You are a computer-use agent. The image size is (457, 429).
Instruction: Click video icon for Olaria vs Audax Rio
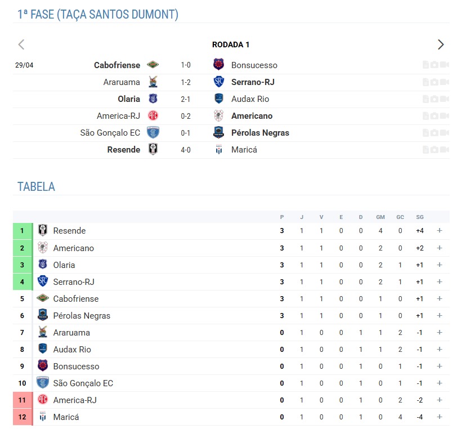click(x=443, y=99)
